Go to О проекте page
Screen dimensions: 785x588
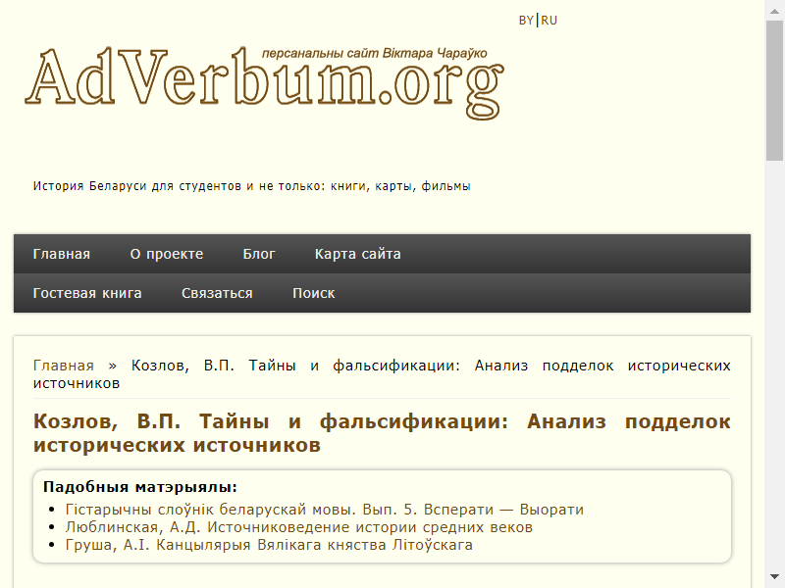click(167, 254)
